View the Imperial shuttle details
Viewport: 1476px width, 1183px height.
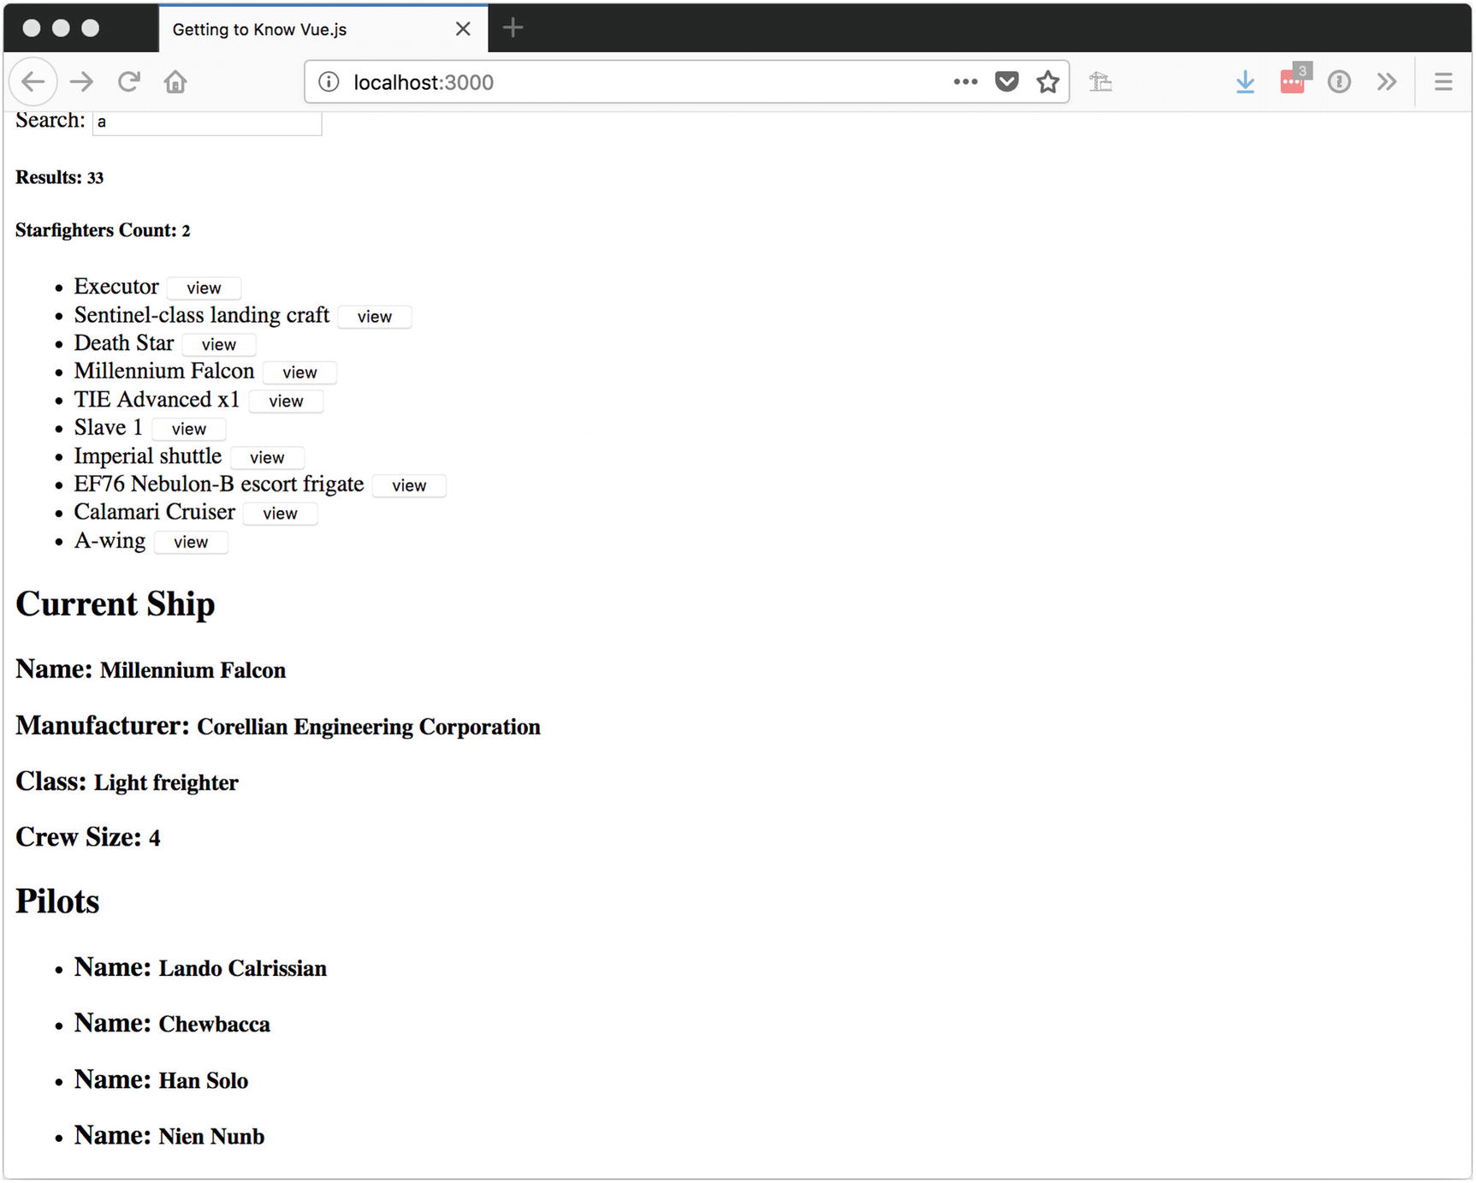tap(267, 458)
